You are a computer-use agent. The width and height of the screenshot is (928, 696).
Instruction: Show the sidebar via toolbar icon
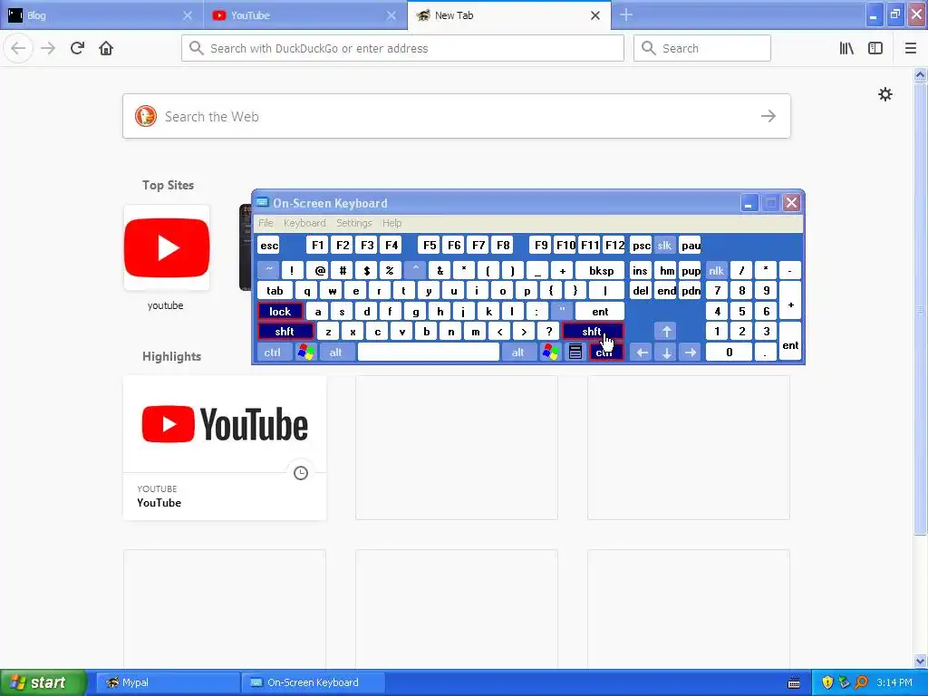(875, 48)
